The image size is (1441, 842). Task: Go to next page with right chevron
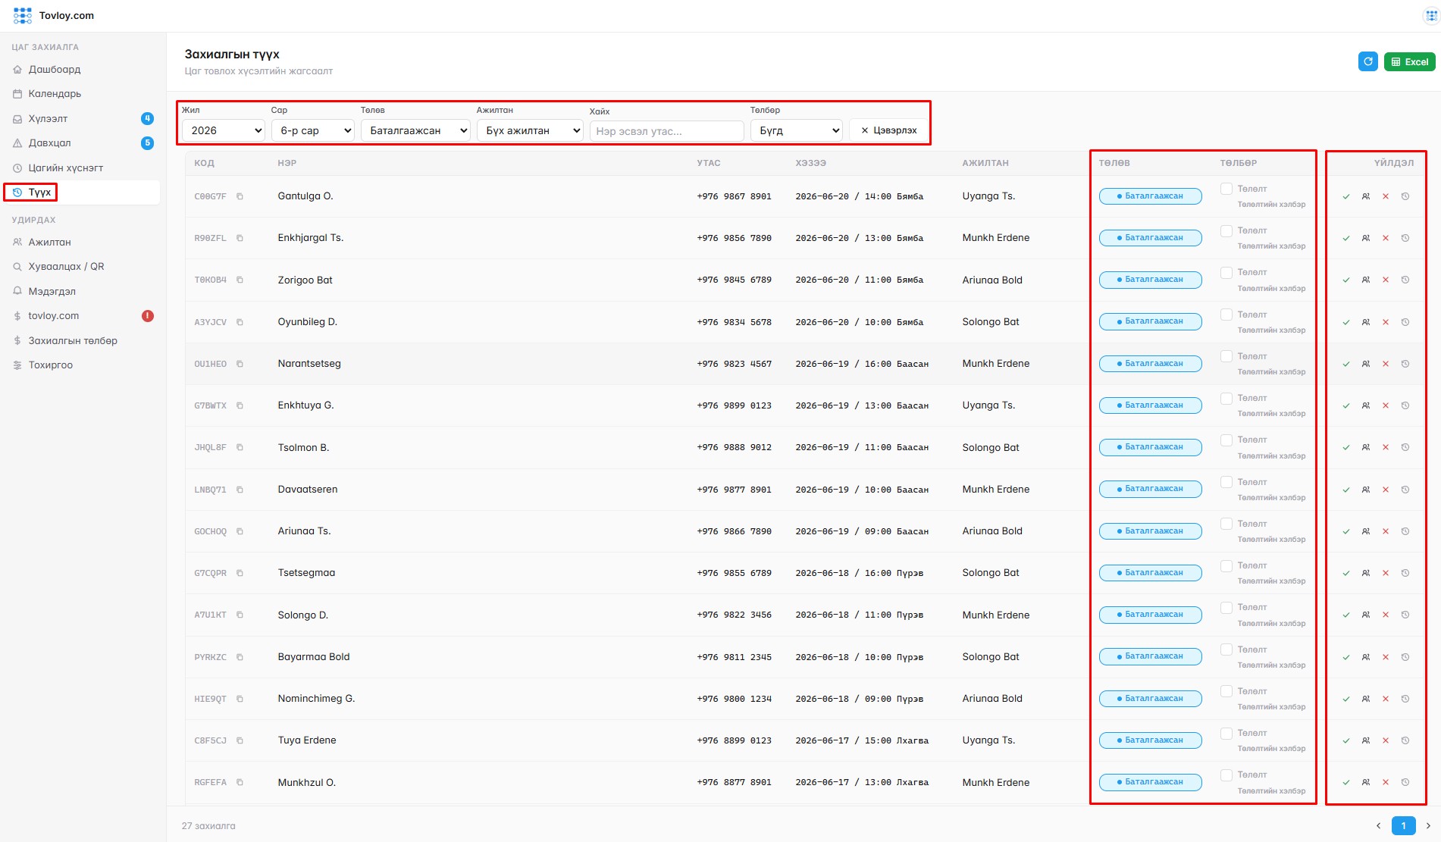click(1428, 826)
